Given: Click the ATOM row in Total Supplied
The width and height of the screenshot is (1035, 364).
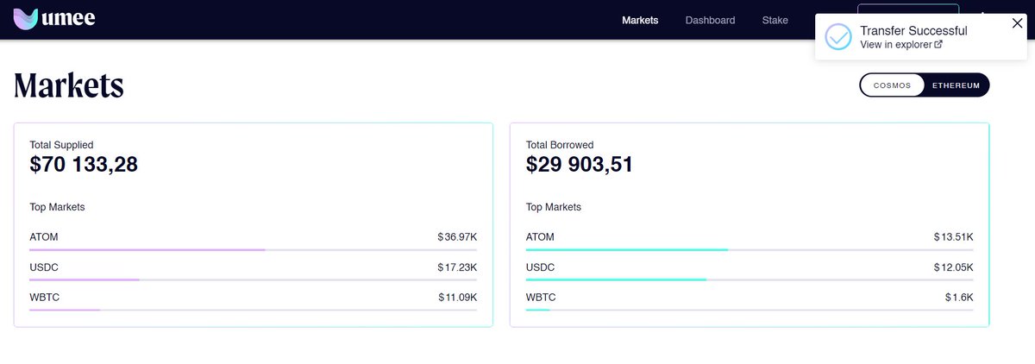Looking at the screenshot, I should pos(253,240).
